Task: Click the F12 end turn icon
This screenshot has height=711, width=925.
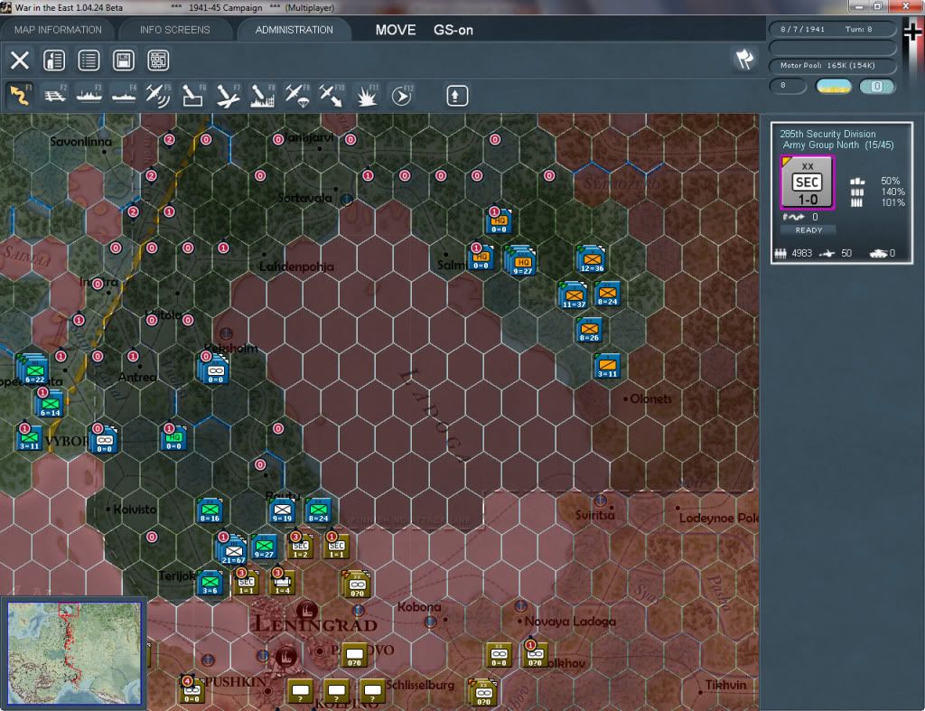Action: click(401, 96)
